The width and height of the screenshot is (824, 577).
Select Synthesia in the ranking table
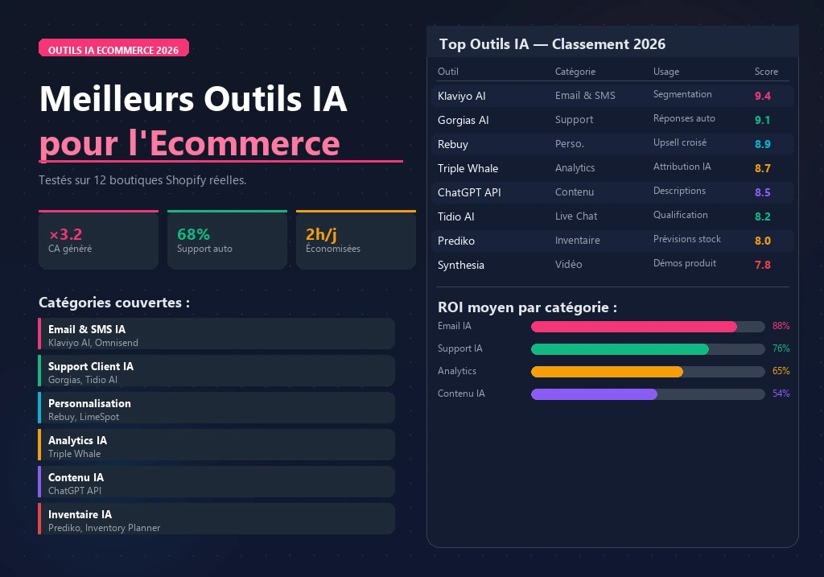coord(461,265)
